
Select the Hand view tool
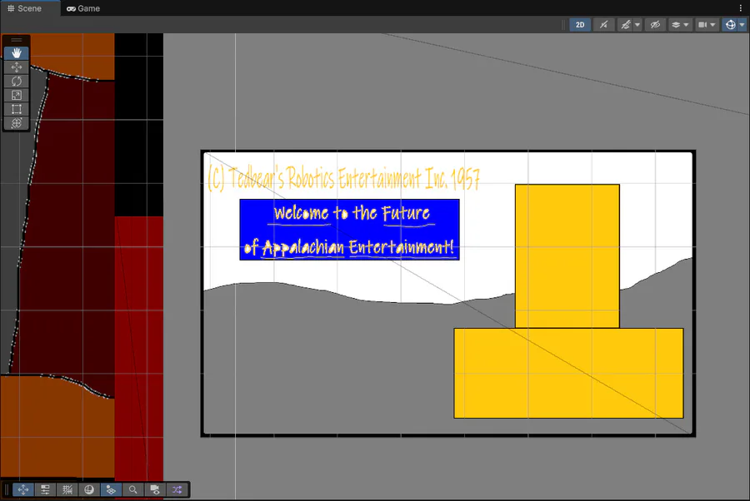[17, 53]
